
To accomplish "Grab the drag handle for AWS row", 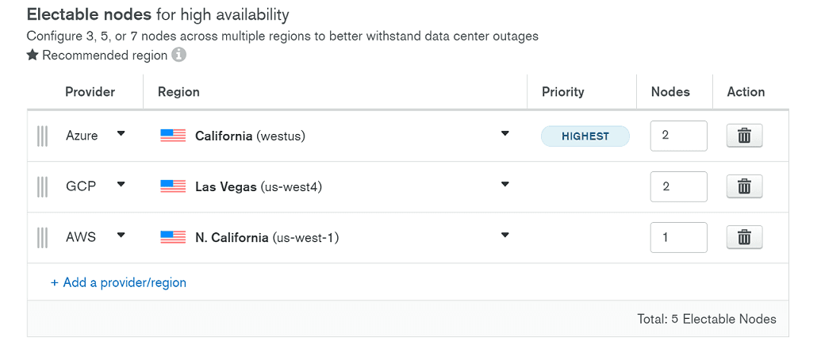I will click(43, 237).
